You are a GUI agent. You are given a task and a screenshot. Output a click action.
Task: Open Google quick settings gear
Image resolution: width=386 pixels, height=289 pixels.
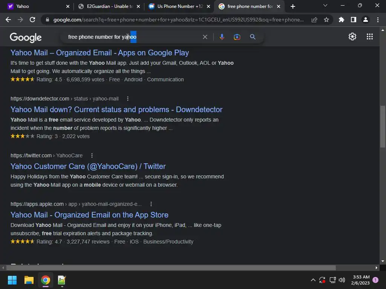coord(352,37)
